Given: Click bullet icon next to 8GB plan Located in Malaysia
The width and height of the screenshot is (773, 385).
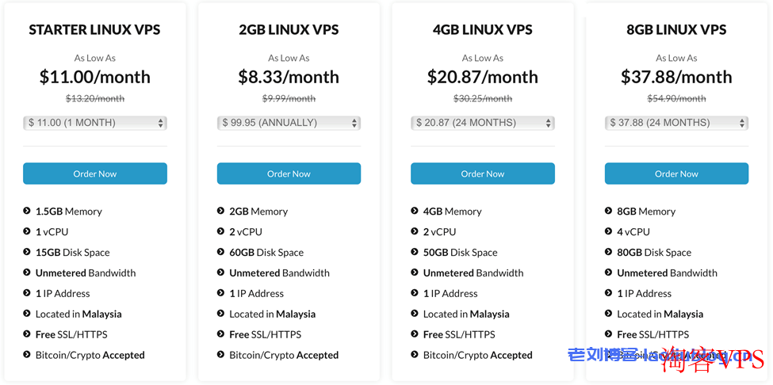Looking at the screenshot, I should click(x=608, y=314).
